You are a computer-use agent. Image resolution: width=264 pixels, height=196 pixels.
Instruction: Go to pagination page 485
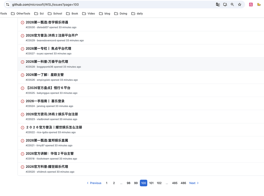[x=175, y=183]
